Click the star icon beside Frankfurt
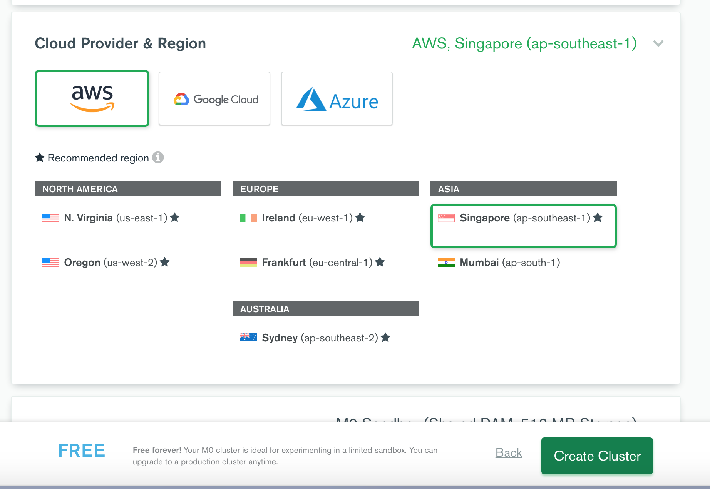The height and width of the screenshot is (489, 710). [380, 262]
